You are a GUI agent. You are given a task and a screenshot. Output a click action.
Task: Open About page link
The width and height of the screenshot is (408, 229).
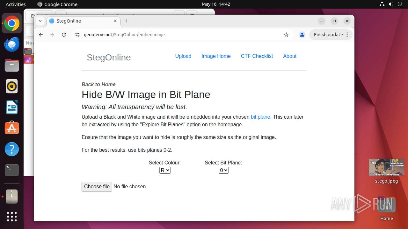290,56
